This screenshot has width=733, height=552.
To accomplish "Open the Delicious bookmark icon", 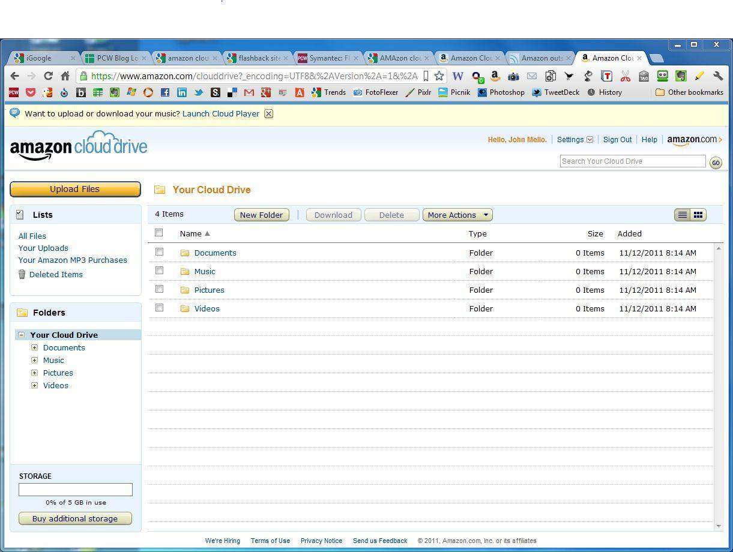I will click(232, 92).
